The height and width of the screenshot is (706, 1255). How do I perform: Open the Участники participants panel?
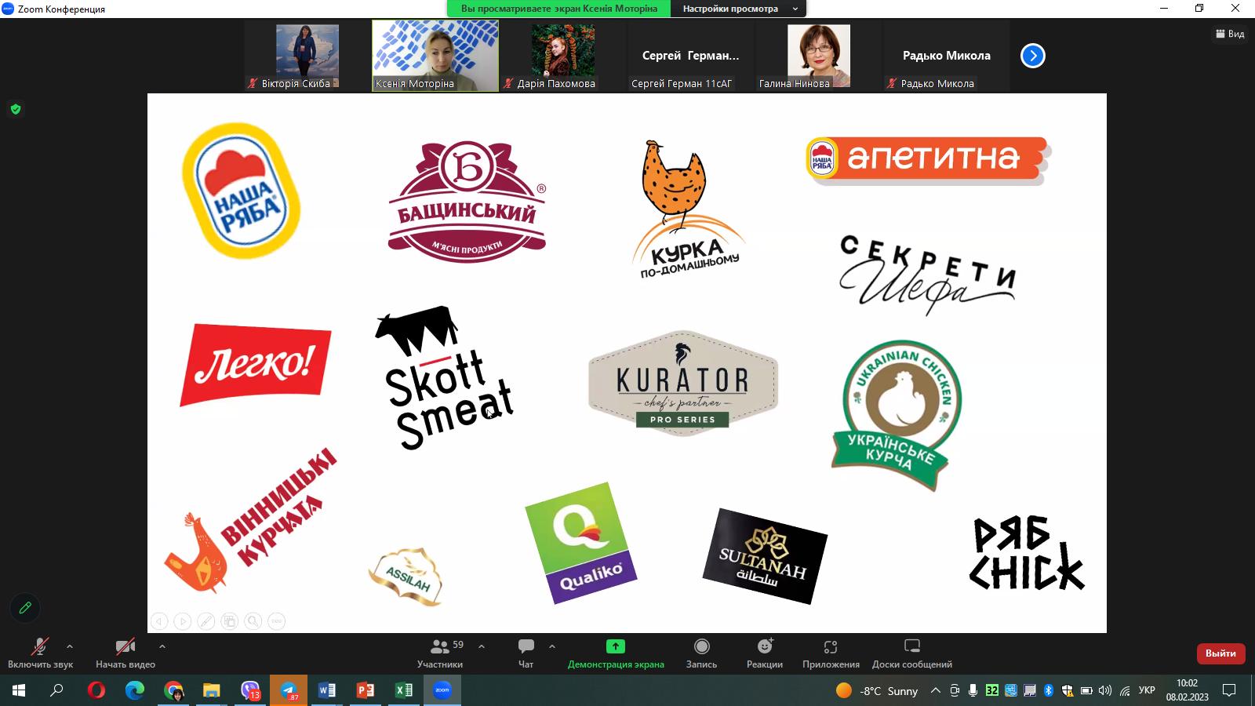(x=440, y=653)
